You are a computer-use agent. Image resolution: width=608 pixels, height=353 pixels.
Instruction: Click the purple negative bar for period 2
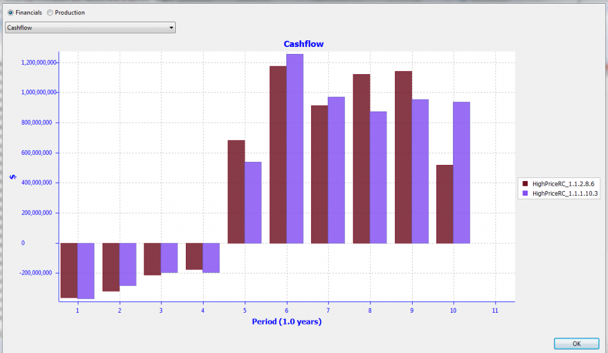click(128, 265)
